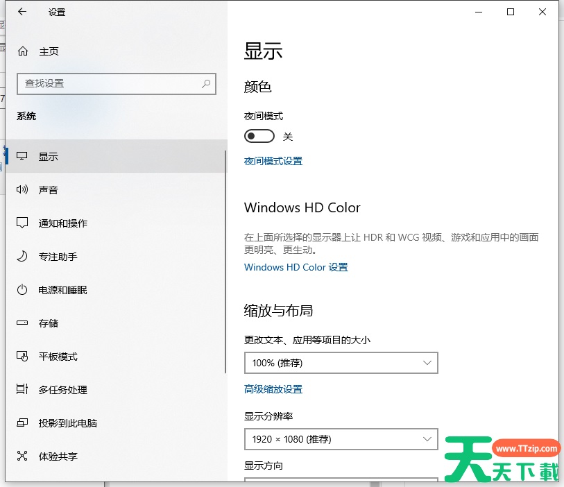The width and height of the screenshot is (564, 487).
Task: Open the 显示方向 dropdown
Action: (341, 480)
